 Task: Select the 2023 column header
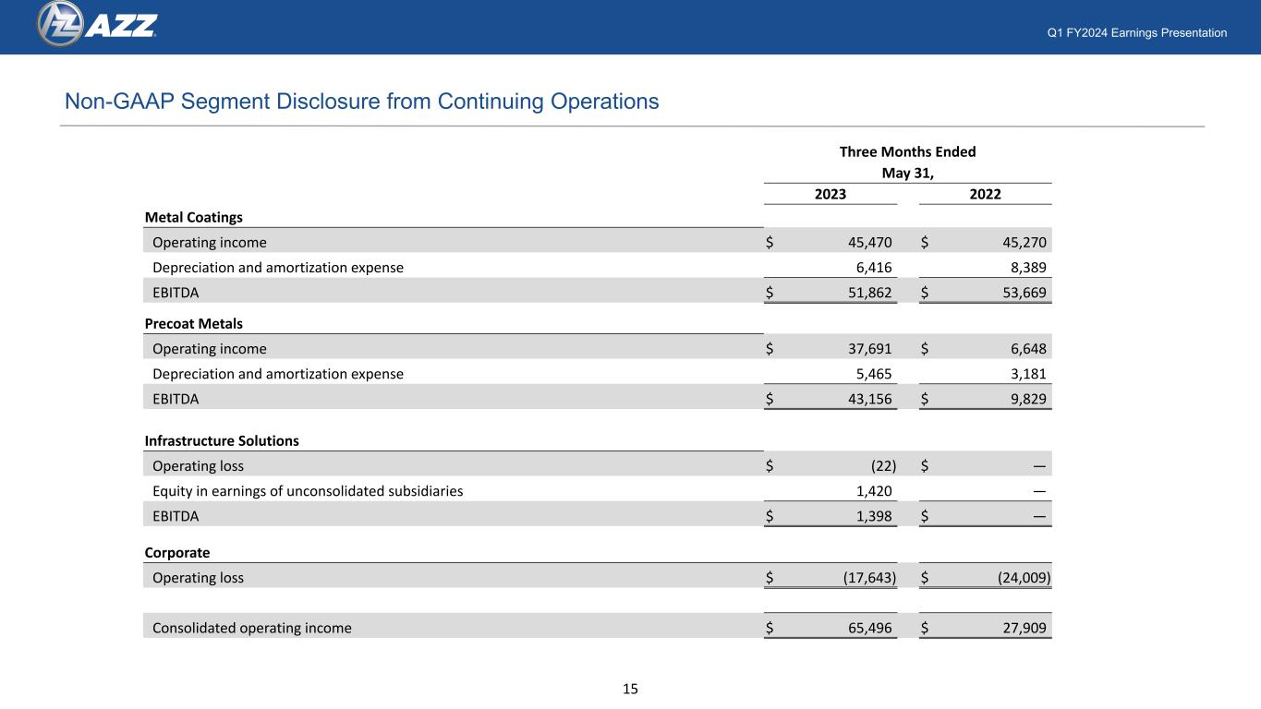pyautogui.click(x=830, y=194)
